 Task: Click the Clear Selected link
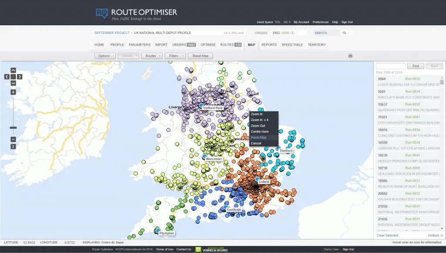[x=387, y=236]
